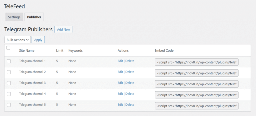Delete Telegram channel 3

pyautogui.click(x=130, y=83)
